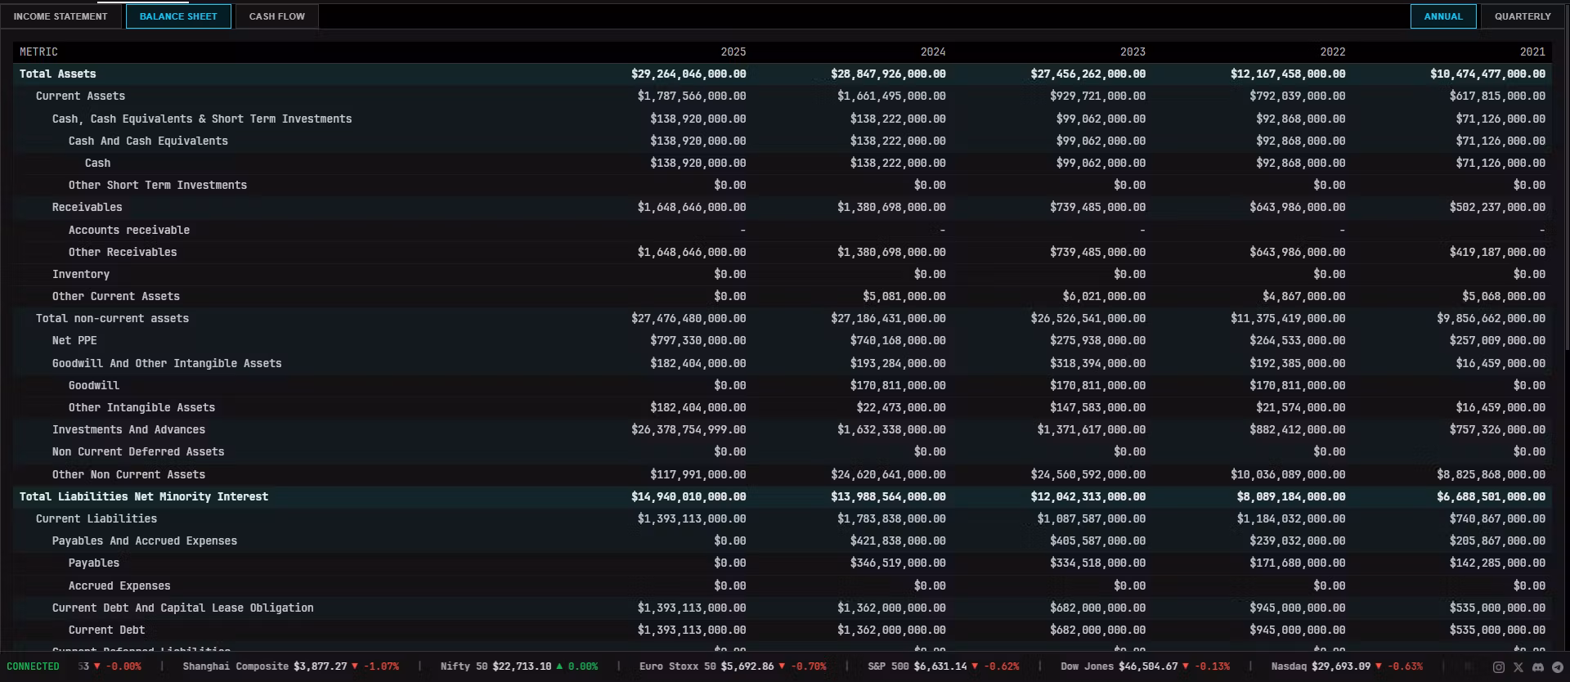Click Shanghai Composite red down arrow
Image resolution: width=1570 pixels, height=682 pixels.
coord(355,666)
